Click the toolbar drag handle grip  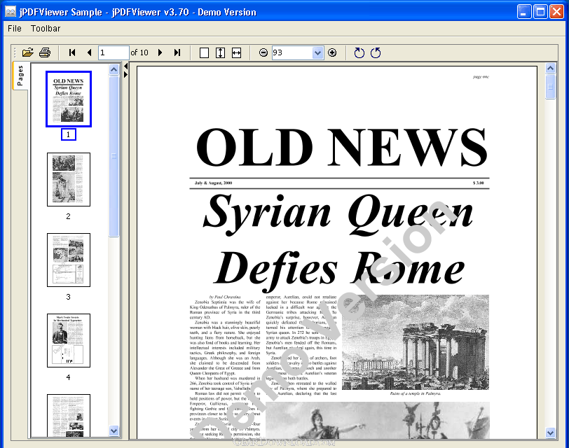pos(15,52)
